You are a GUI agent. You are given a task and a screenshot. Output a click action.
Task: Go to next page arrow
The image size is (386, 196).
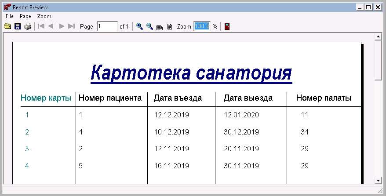click(x=62, y=26)
